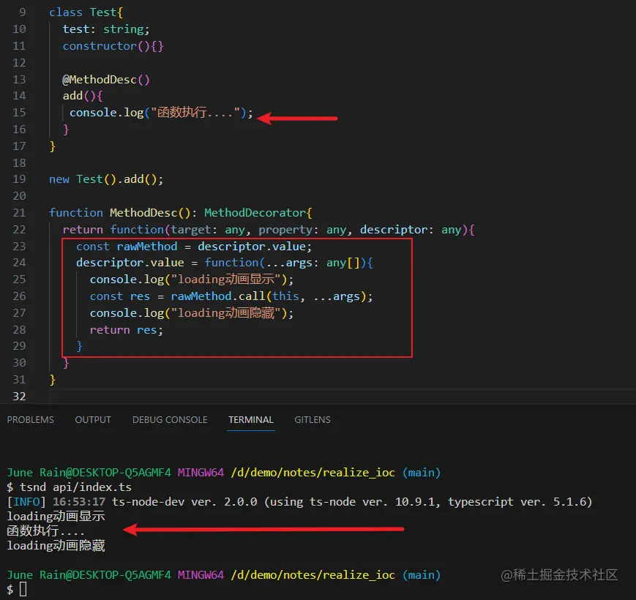Open the PROBLEMS panel tab
The height and width of the screenshot is (600, 636).
click(31, 419)
